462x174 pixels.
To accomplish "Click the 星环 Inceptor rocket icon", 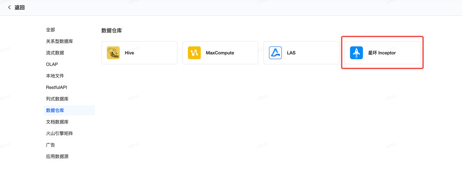I will [356, 53].
